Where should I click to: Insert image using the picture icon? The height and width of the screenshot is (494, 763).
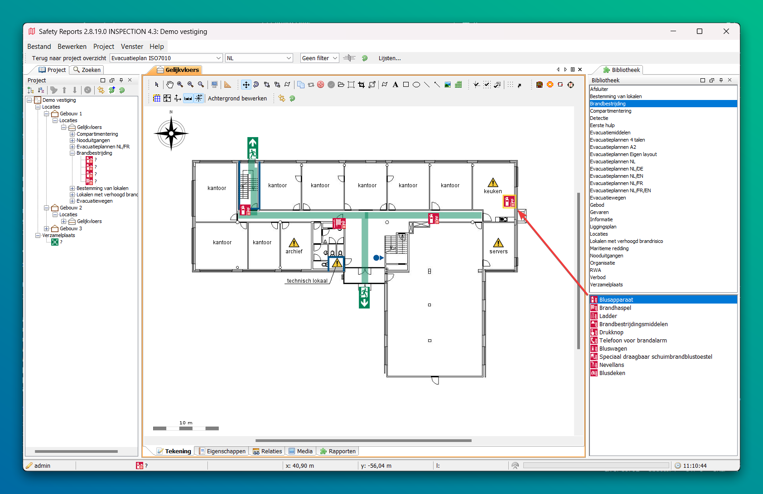[x=448, y=85]
